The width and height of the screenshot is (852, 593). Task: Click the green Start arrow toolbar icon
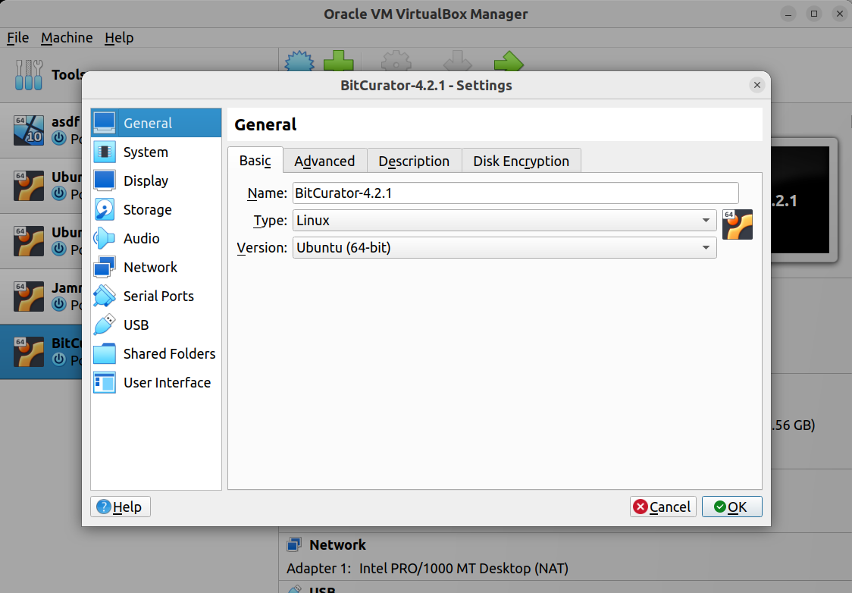(x=509, y=61)
